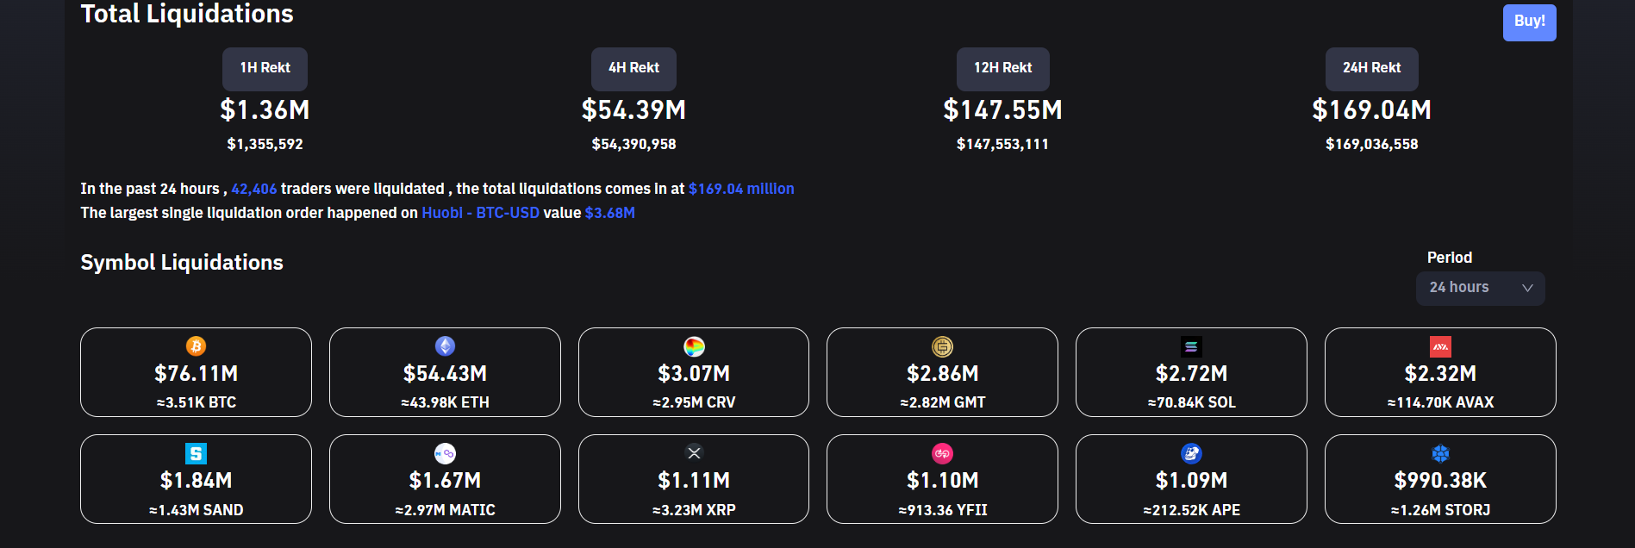Image resolution: width=1635 pixels, height=548 pixels.
Task: Select the 4H Rekt tab
Action: click(x=633, y=68)
